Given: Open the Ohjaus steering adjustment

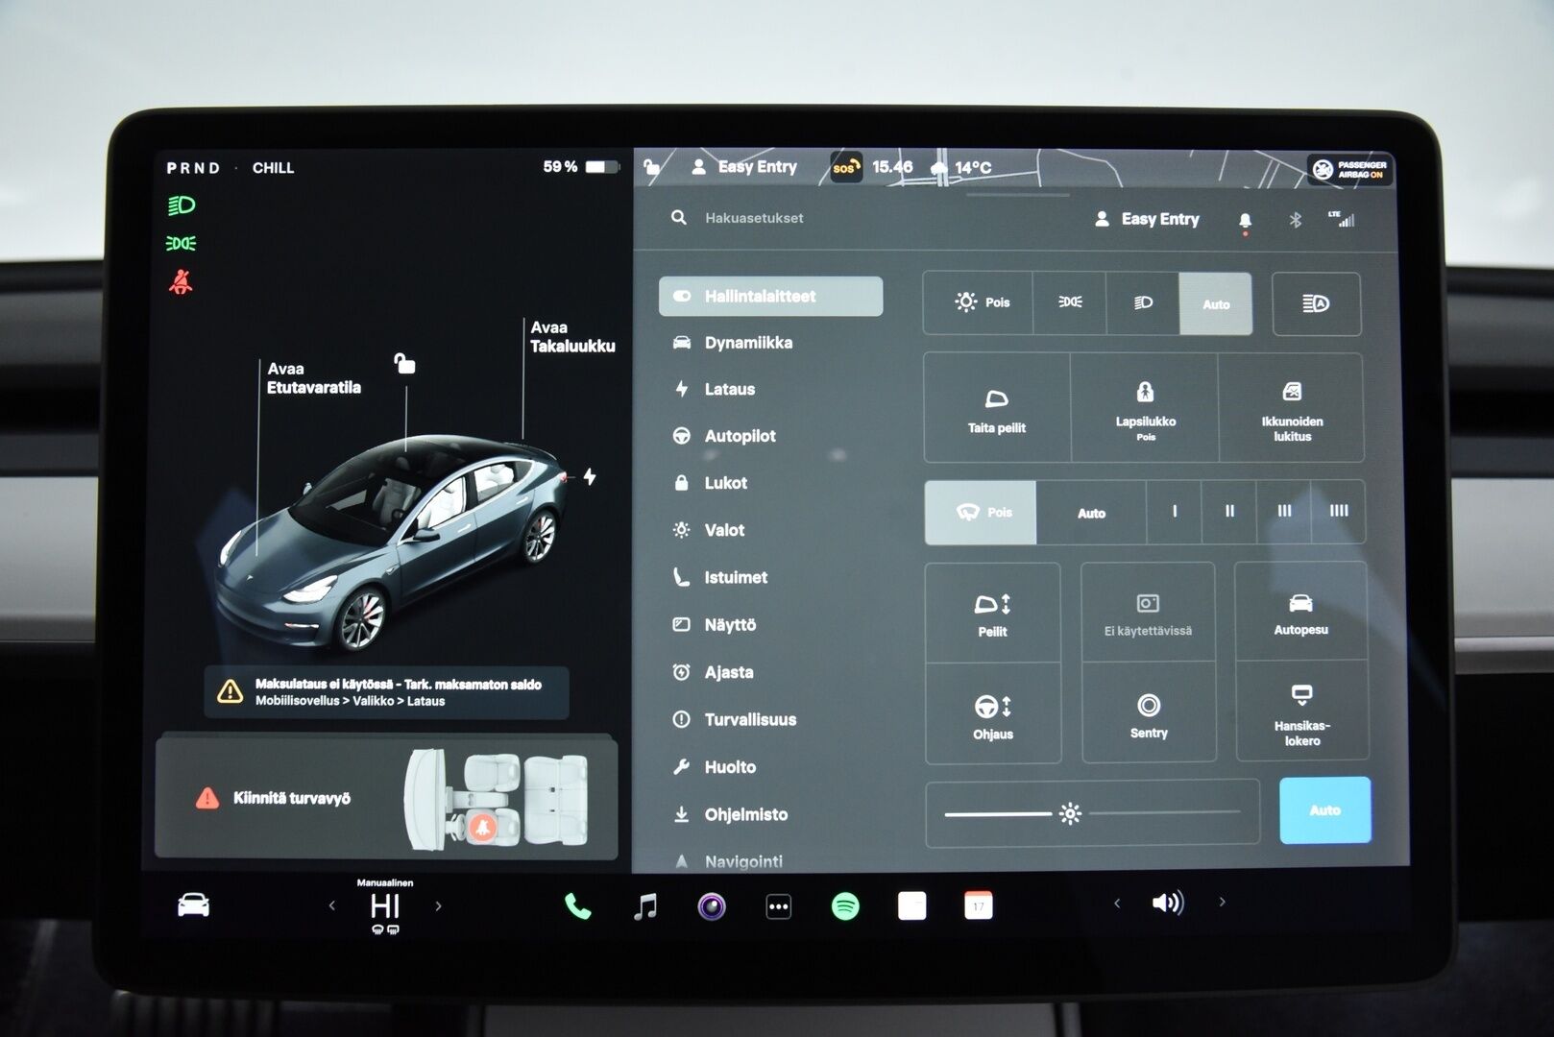Looking at the screenshot, I should pos(993,711).
